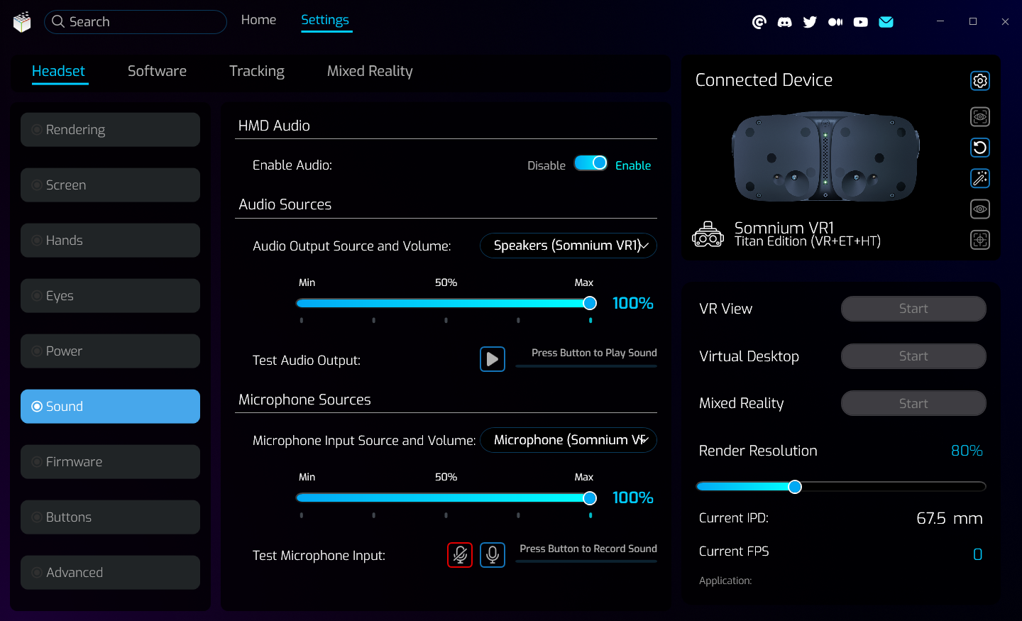
Task: Open the YouTube icon in header
Action: pos(861,22)
